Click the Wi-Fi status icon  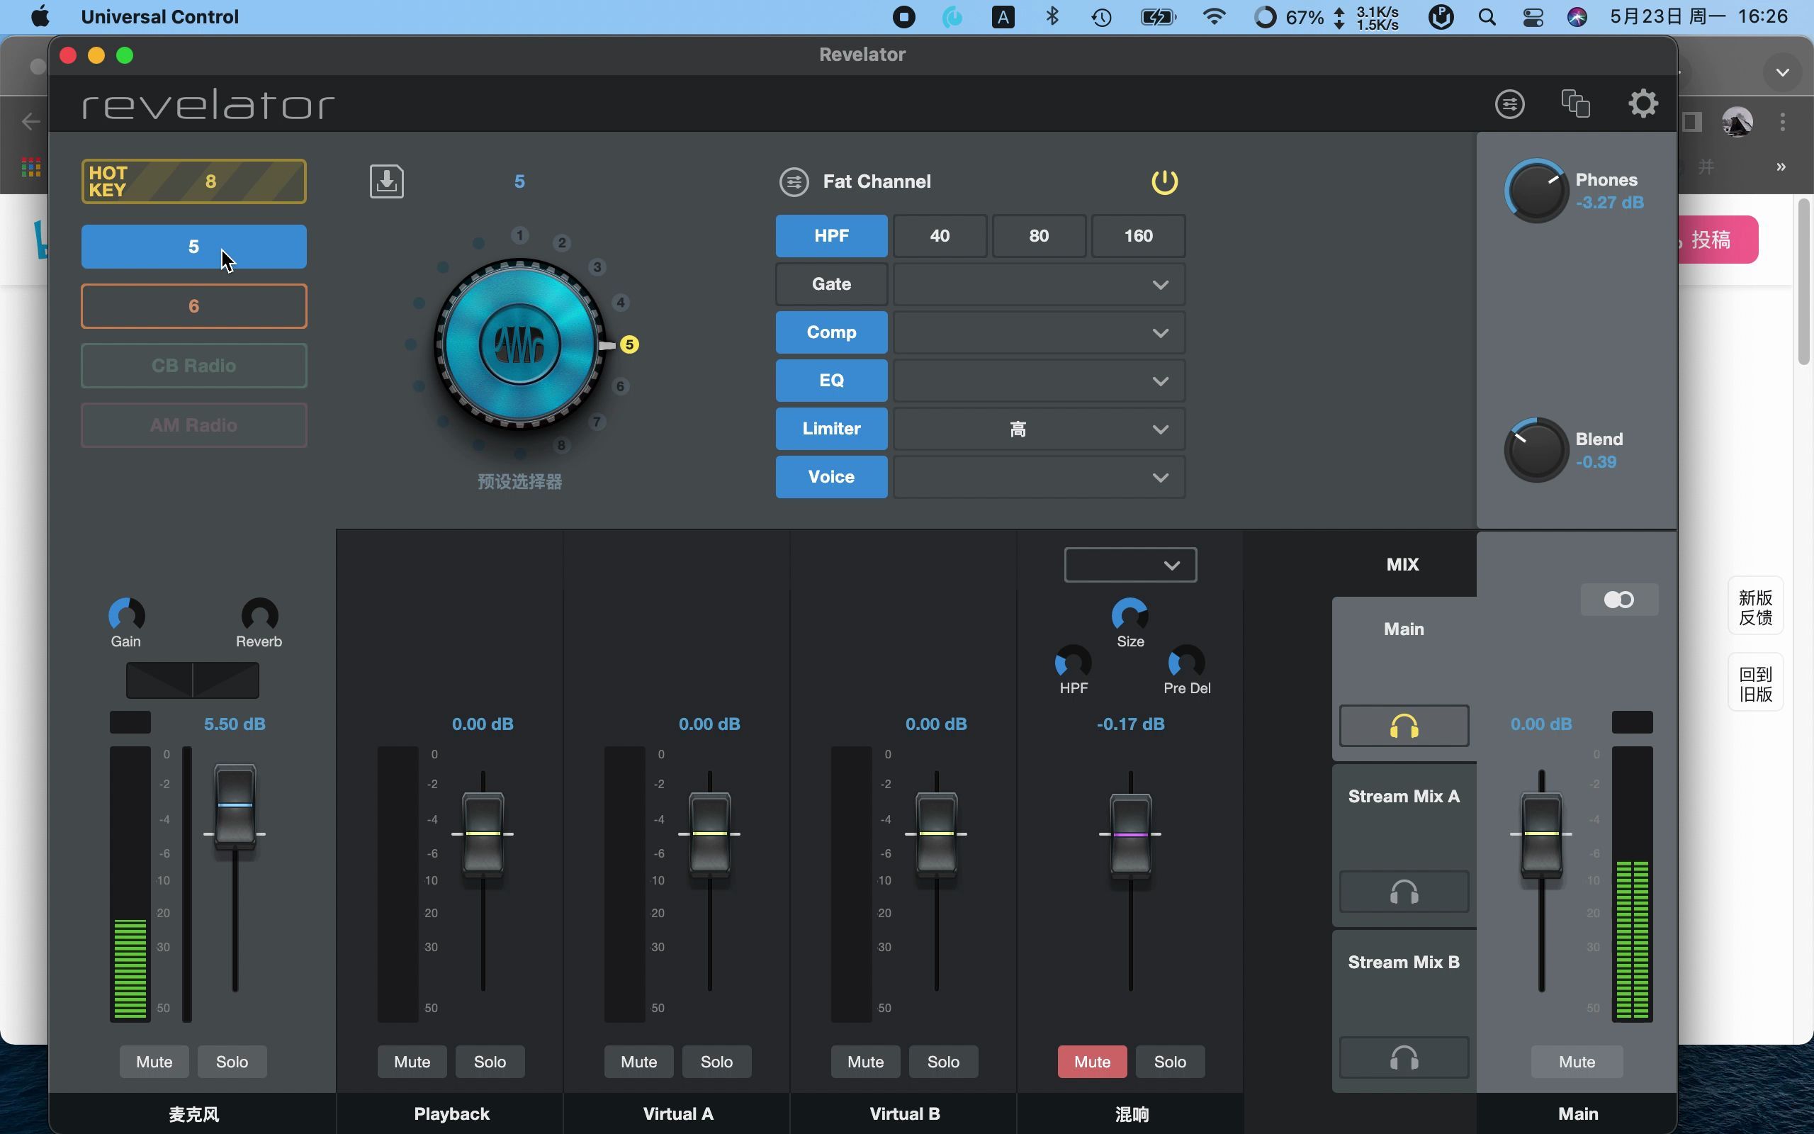pyautogui.click(x=1214, y=16)
